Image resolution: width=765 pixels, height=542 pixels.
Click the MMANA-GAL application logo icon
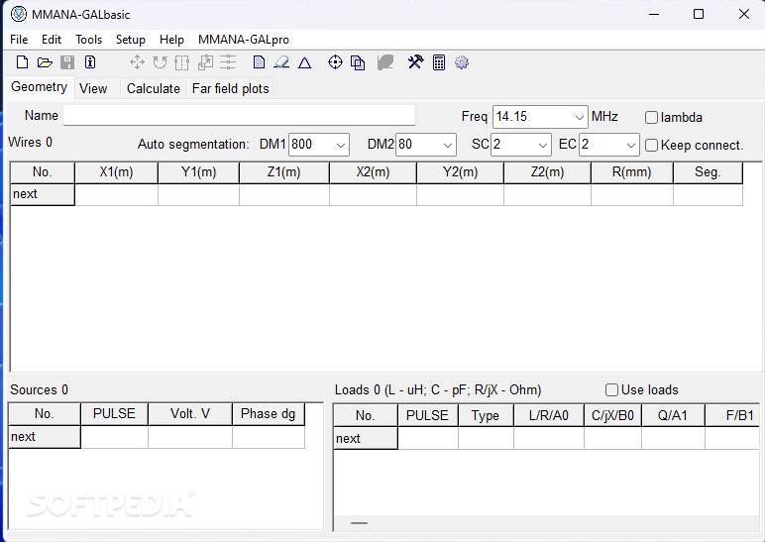tap(19, 14)
